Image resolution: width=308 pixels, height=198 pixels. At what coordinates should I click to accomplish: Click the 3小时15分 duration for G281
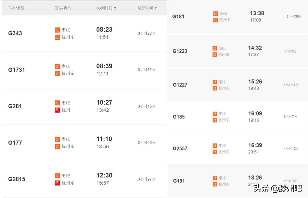147,106
